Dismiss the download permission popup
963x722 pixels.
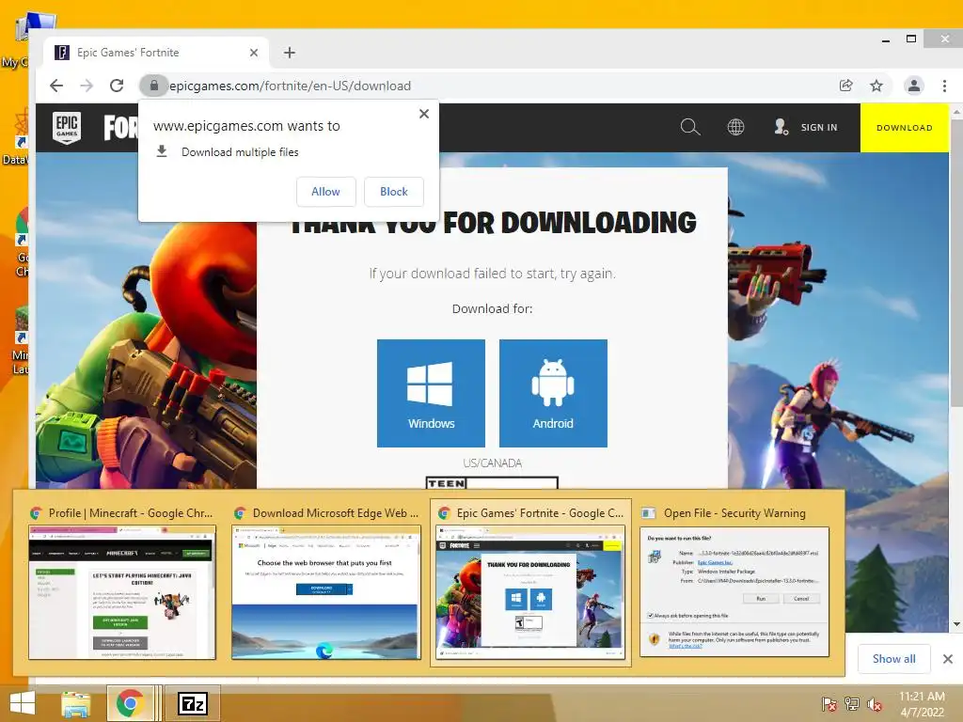424,114
